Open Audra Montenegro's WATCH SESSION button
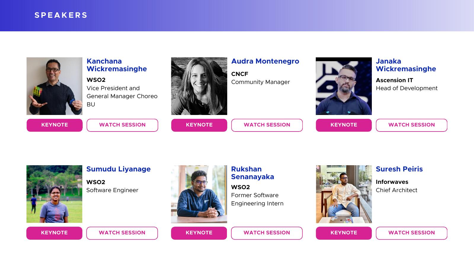Screen dimensions: 474x266 coord(267,125)
